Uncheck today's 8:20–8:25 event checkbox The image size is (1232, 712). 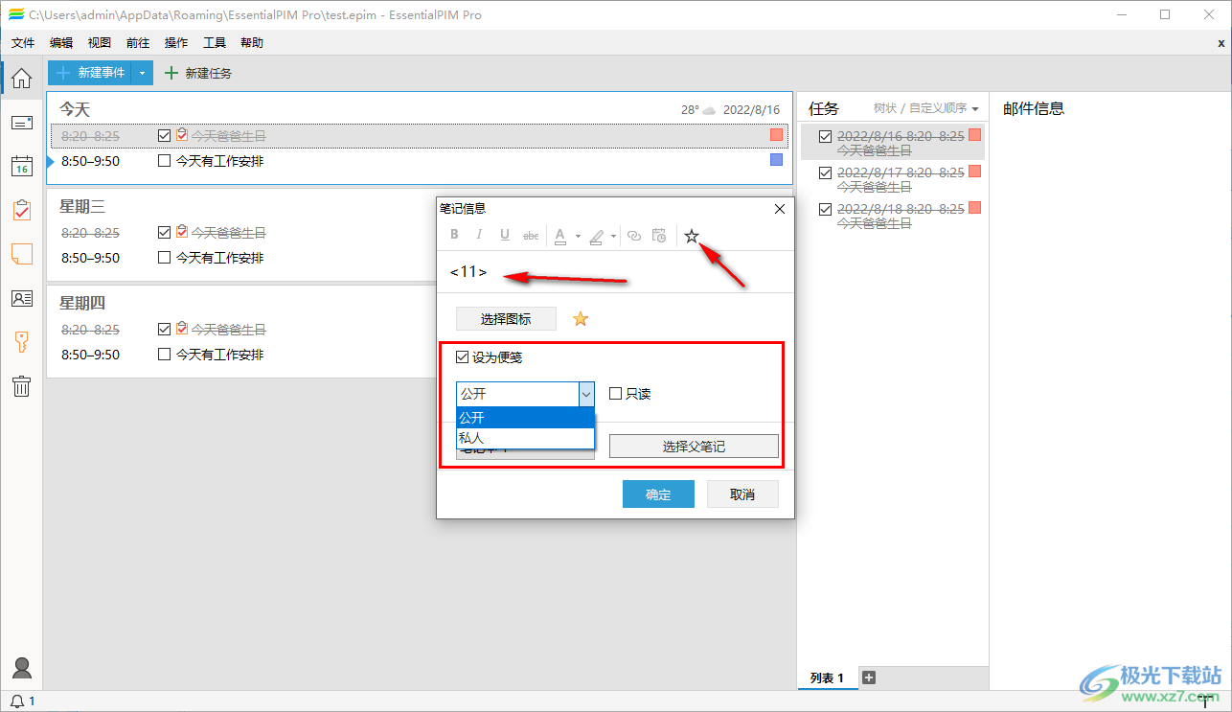click(x=164, y=136)
